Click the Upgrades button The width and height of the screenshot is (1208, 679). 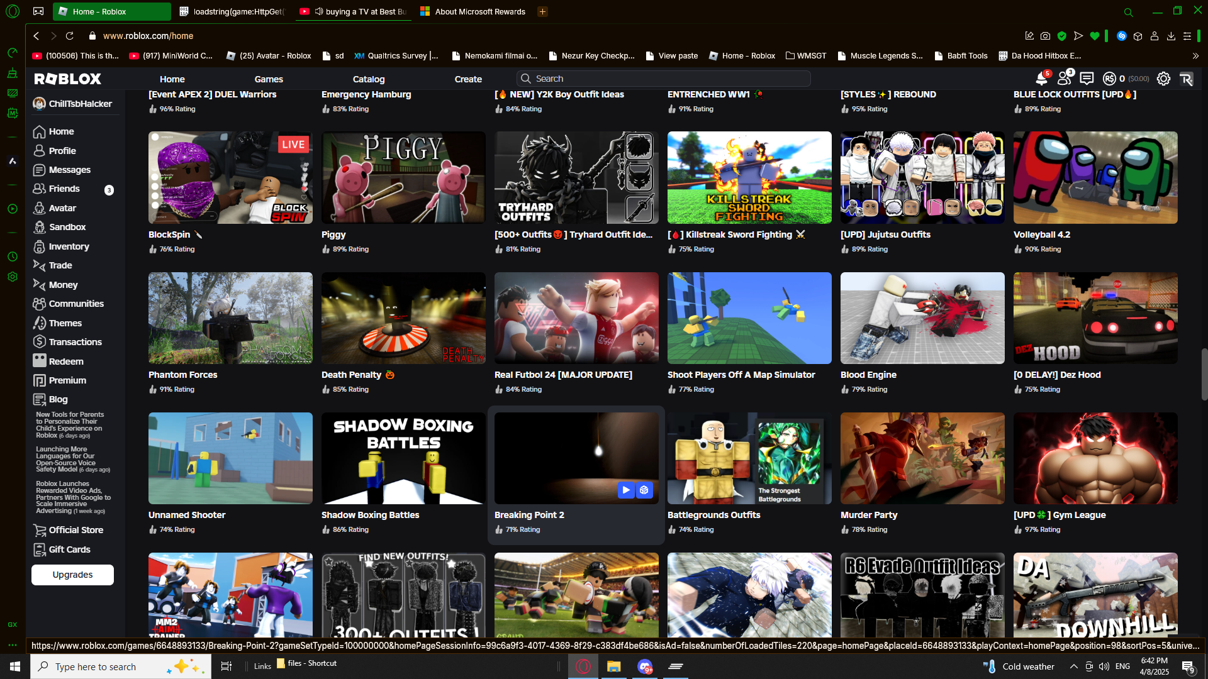pyautogui.click(x=72, y=575)
